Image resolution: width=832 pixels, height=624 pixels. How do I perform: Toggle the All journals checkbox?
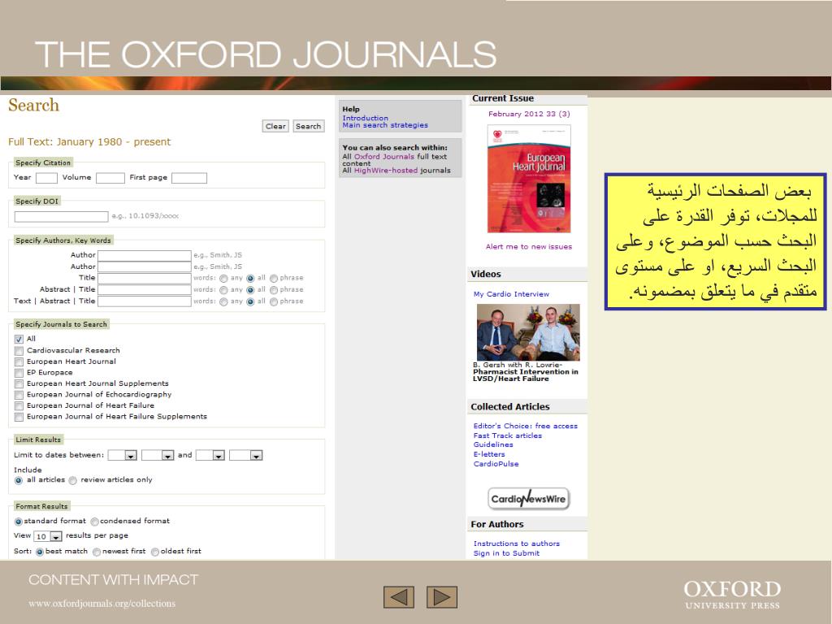click(19, 339)
